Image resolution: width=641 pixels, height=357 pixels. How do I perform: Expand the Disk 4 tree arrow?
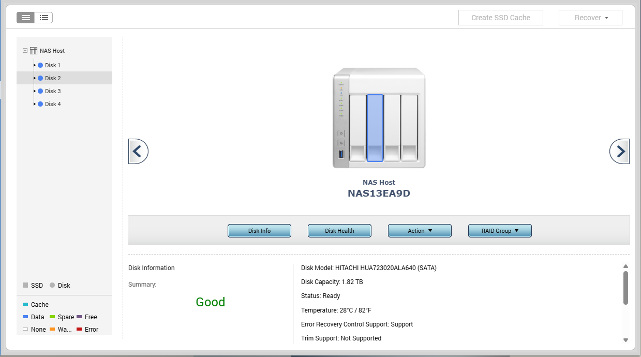click(x=35, y=104)
